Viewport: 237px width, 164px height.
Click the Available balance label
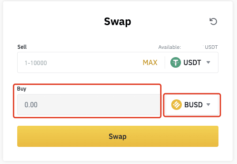click(169, 47)
